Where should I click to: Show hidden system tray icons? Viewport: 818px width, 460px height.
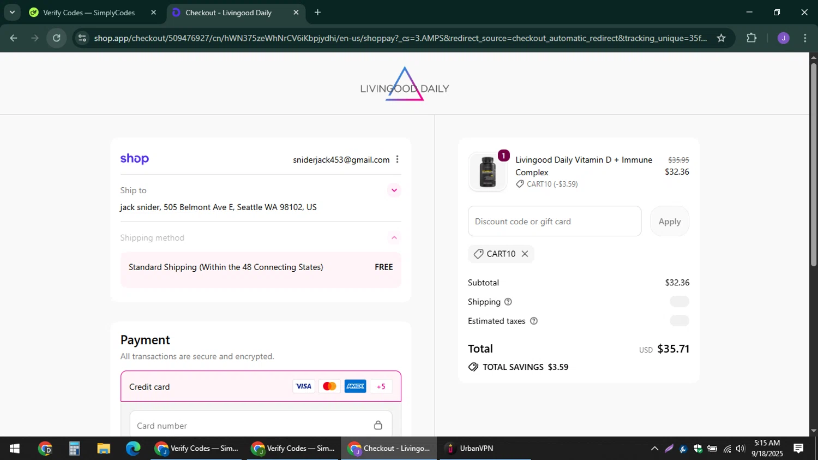pyautogui.click(x=654, y=449)
